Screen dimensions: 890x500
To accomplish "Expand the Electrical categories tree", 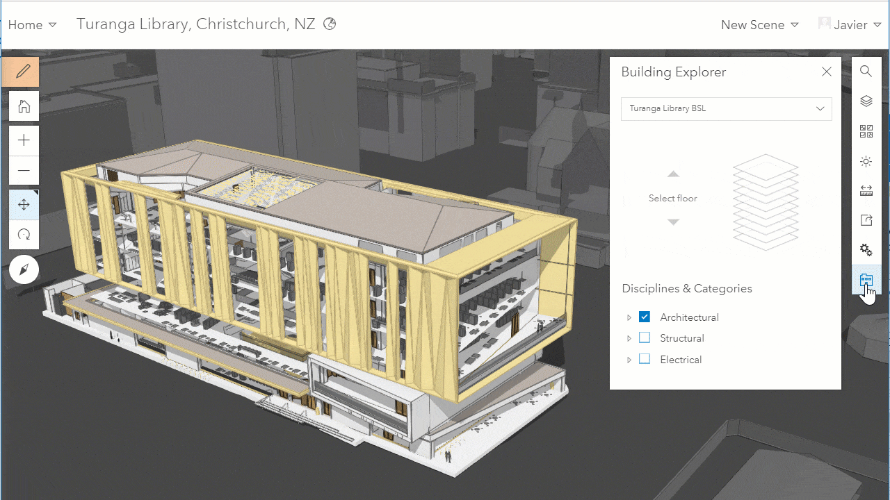I will pos(629,360).
